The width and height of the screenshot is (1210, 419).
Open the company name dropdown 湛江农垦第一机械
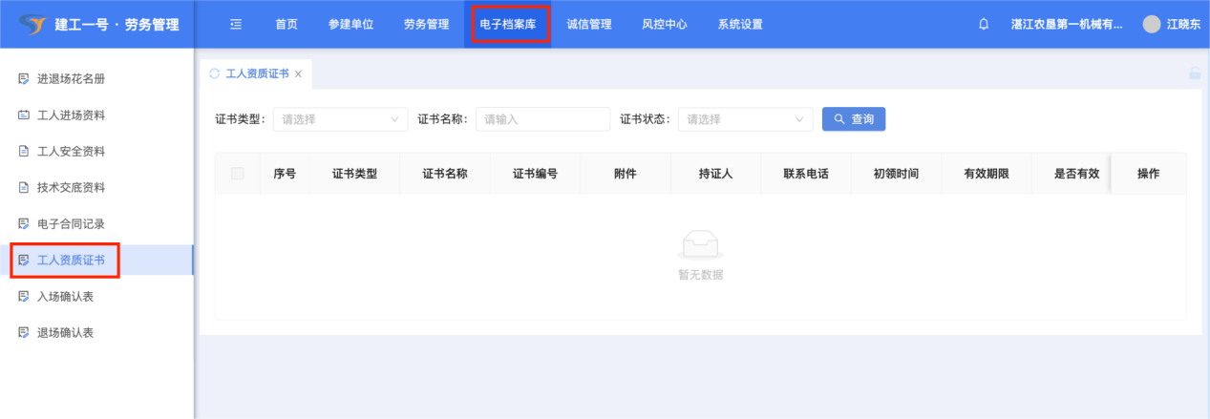point(1066,25)
